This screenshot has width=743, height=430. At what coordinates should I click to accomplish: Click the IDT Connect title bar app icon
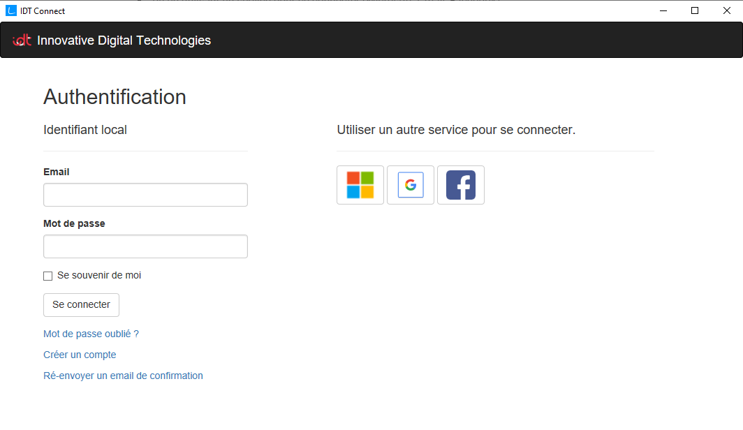(11, 10)
